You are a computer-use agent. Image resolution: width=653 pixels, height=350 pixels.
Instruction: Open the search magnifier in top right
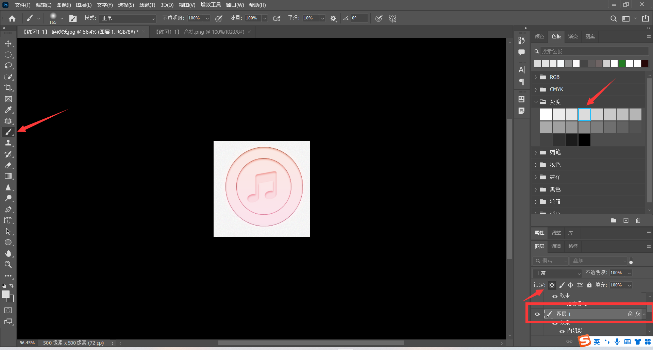pos(613,18)
